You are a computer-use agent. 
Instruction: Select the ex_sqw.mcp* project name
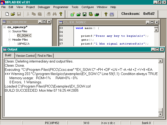click(17, 27)
